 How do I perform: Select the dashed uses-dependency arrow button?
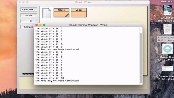[29, 15]
